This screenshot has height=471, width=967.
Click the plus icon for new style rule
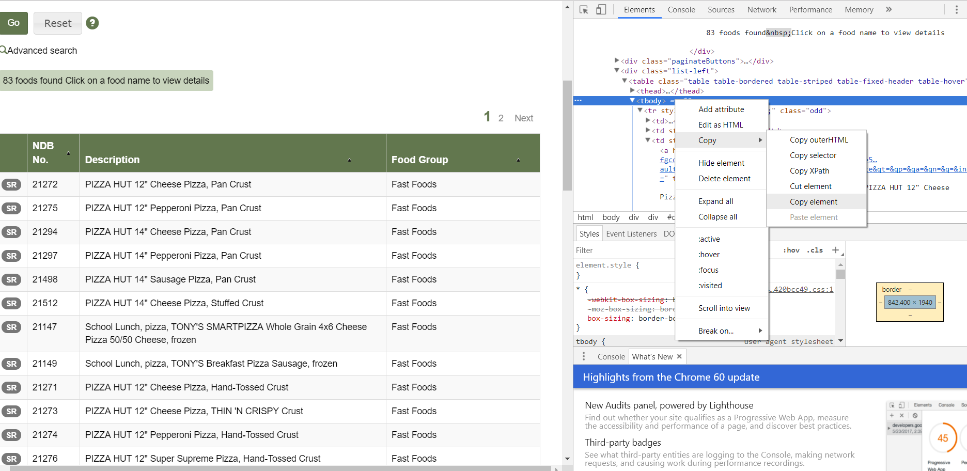coord(835,250)
